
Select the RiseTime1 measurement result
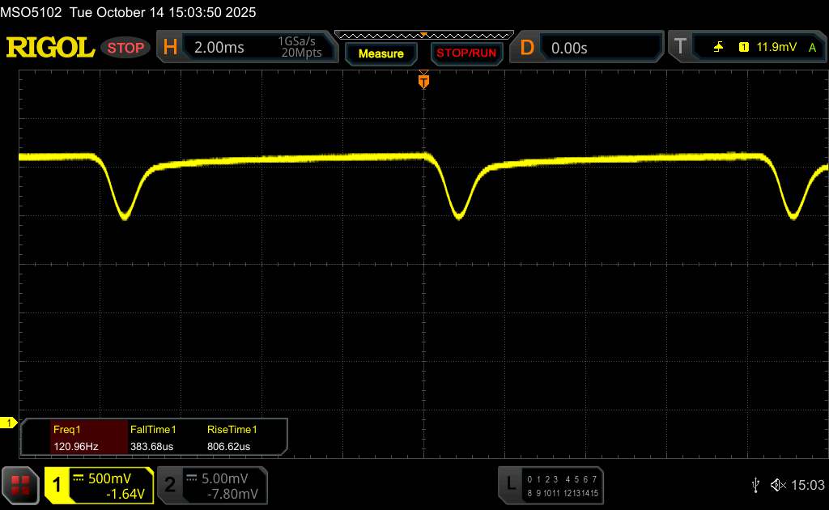tap(232, 438)
